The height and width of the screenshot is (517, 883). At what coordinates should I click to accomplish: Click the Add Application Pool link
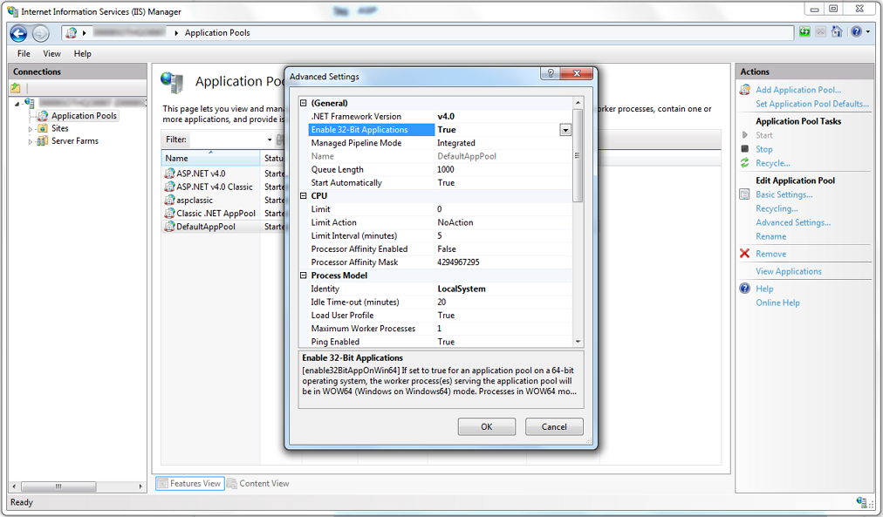(798, 90)
